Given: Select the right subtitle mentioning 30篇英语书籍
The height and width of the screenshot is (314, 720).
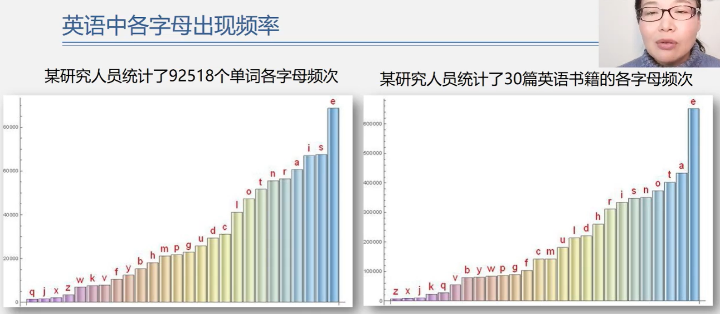Looking at the screenshot, I should (x=536, y=79).
